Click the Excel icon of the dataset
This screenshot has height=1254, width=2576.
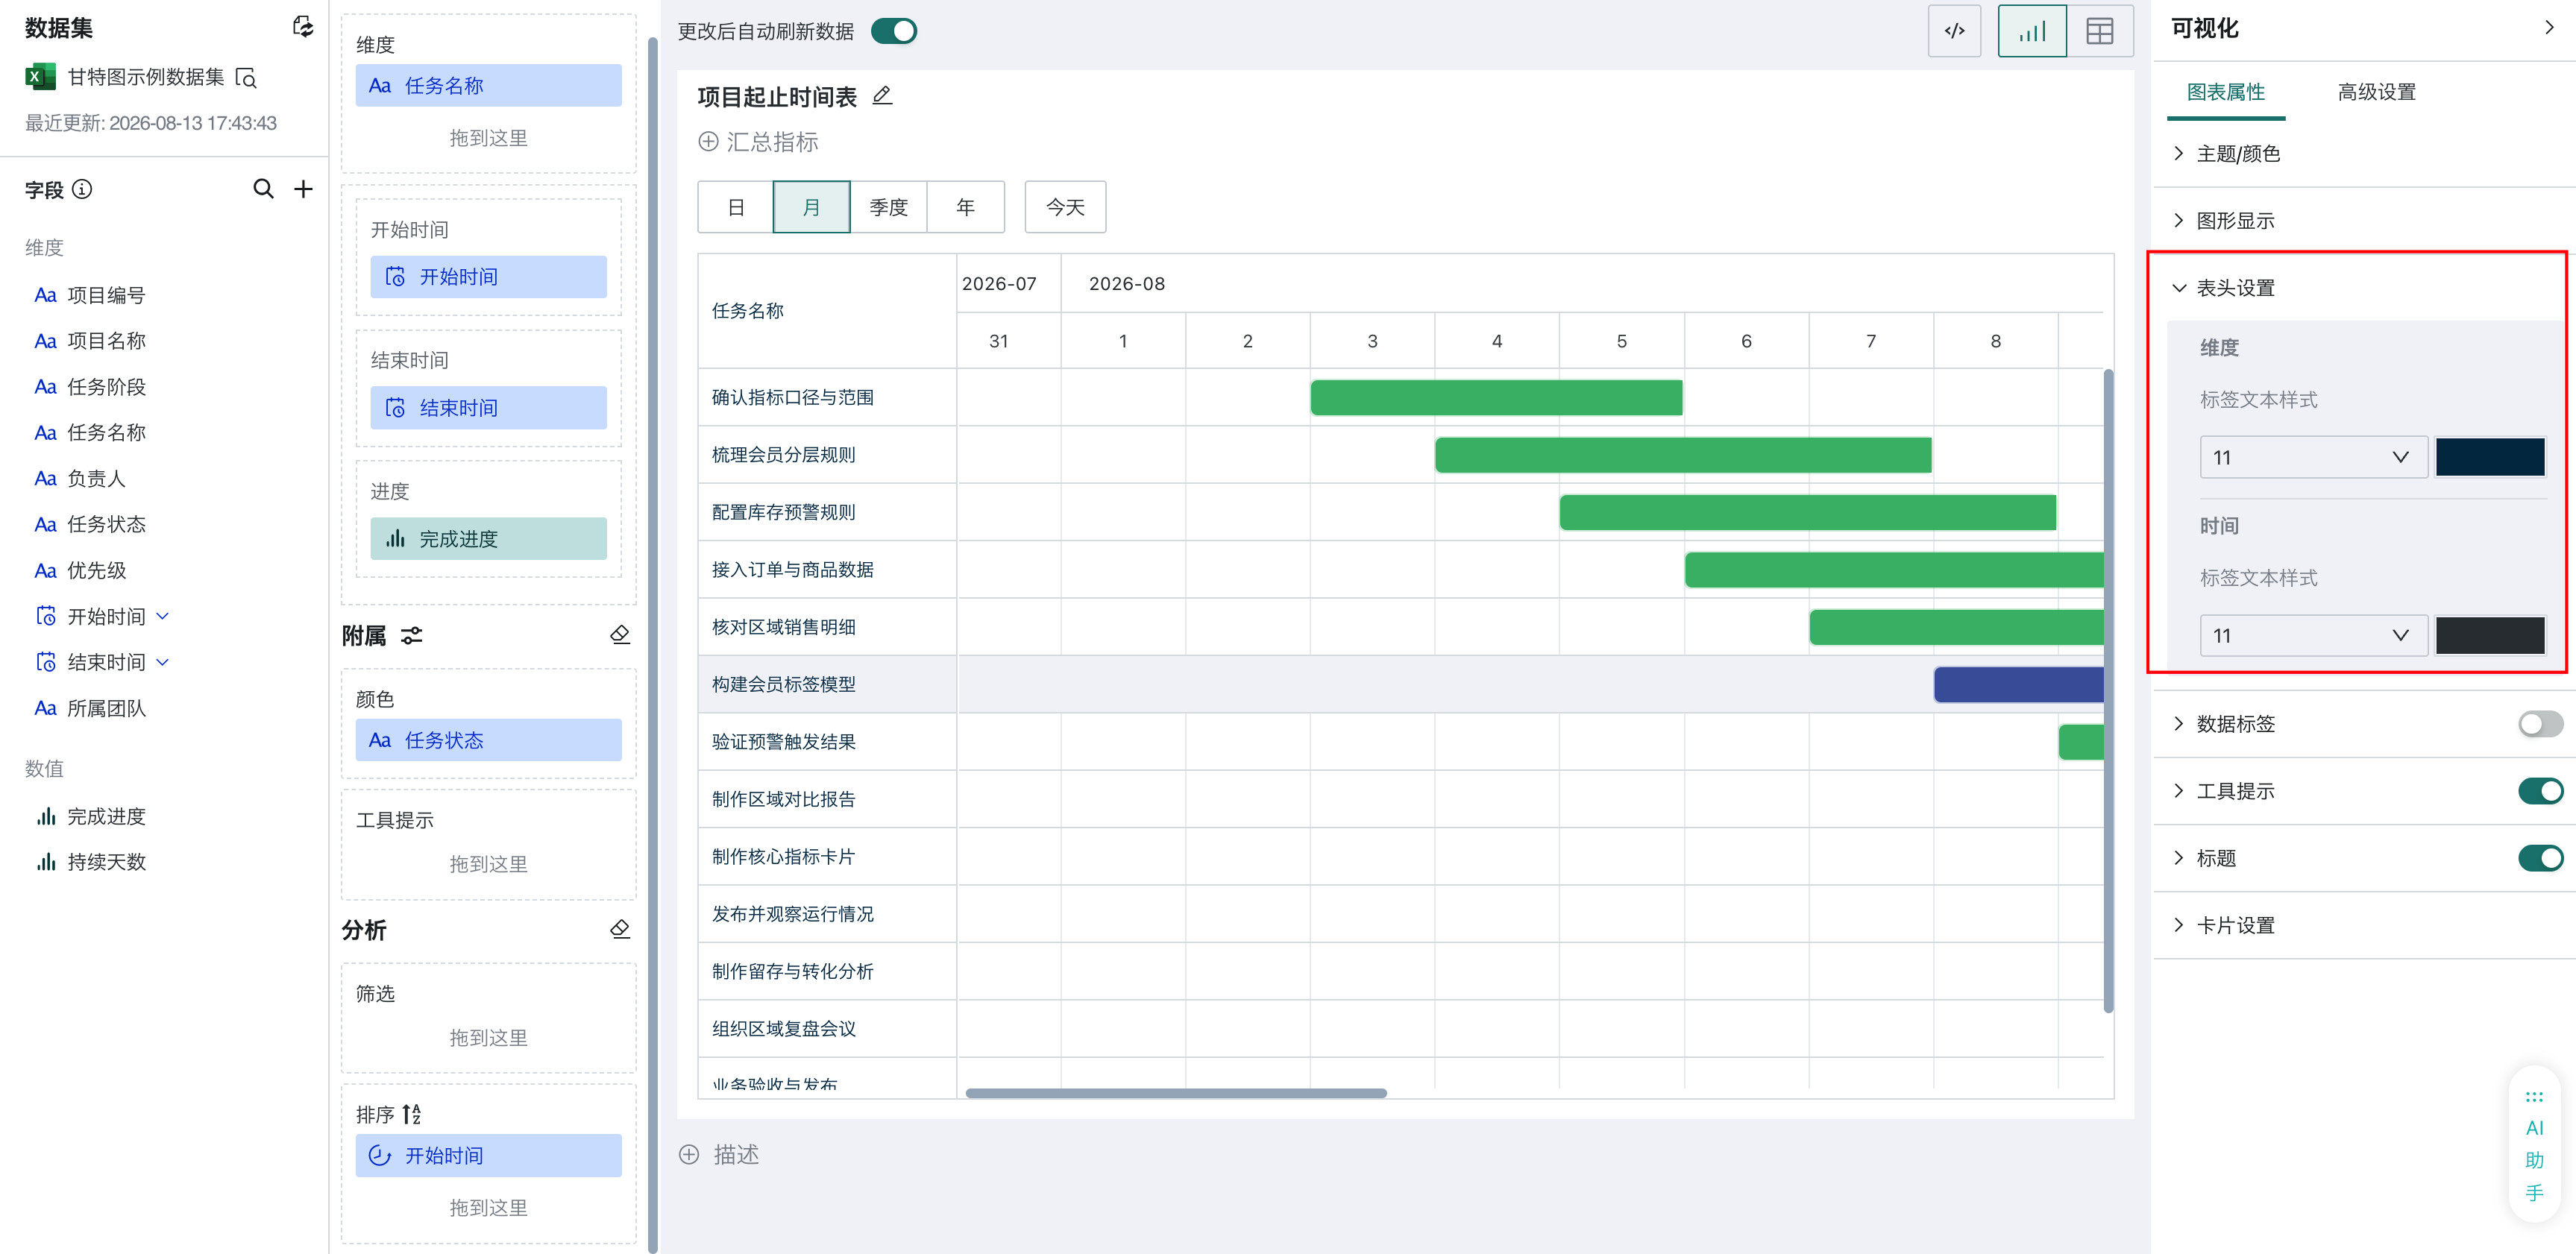pos(40,77)
